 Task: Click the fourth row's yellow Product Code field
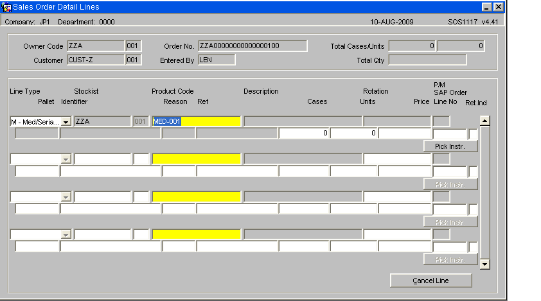197,234
